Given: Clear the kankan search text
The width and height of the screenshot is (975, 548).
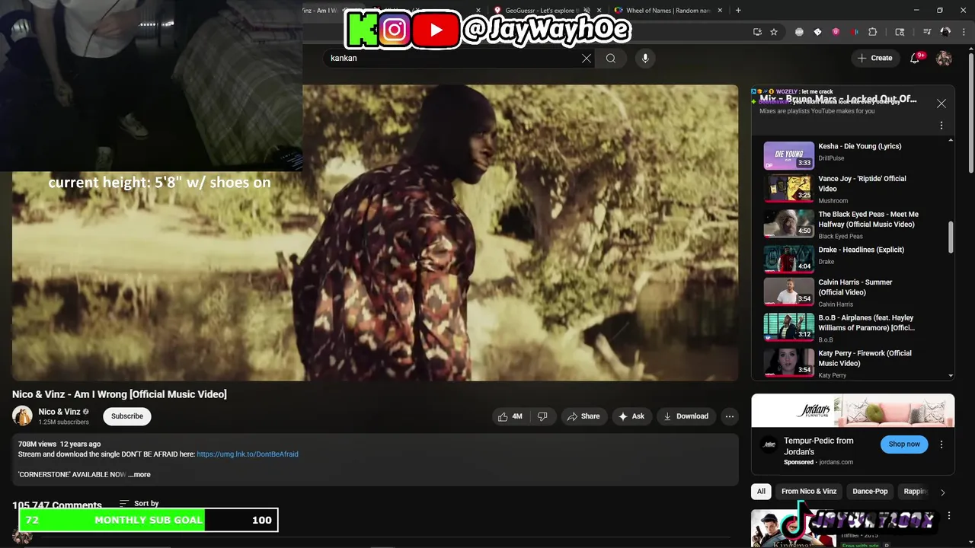Looking at the screenshot, I should coord(587,59).
